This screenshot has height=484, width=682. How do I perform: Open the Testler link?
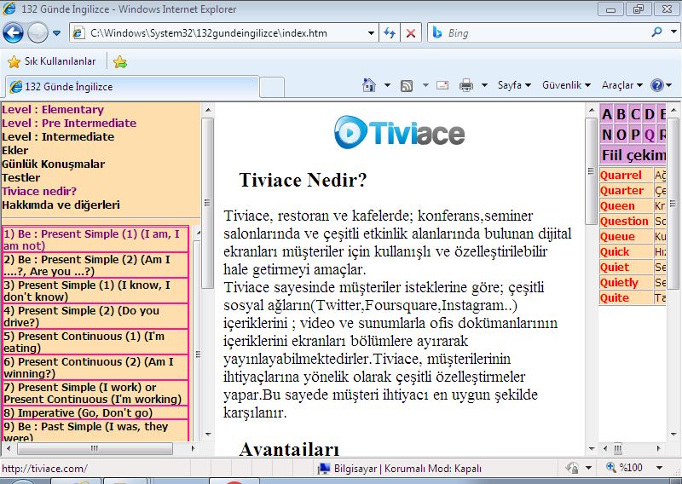tap(20, 177)
